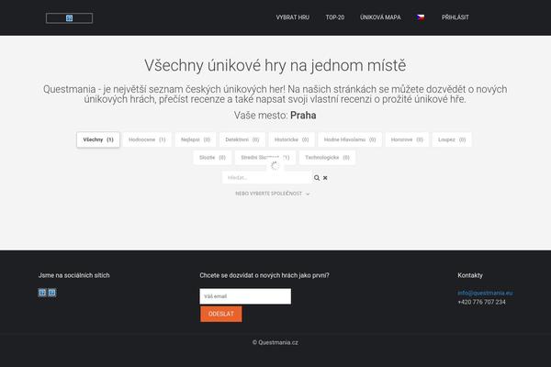Open the Vybrat hru menu item
Screen dimensions: 551x367
point(292,17)
